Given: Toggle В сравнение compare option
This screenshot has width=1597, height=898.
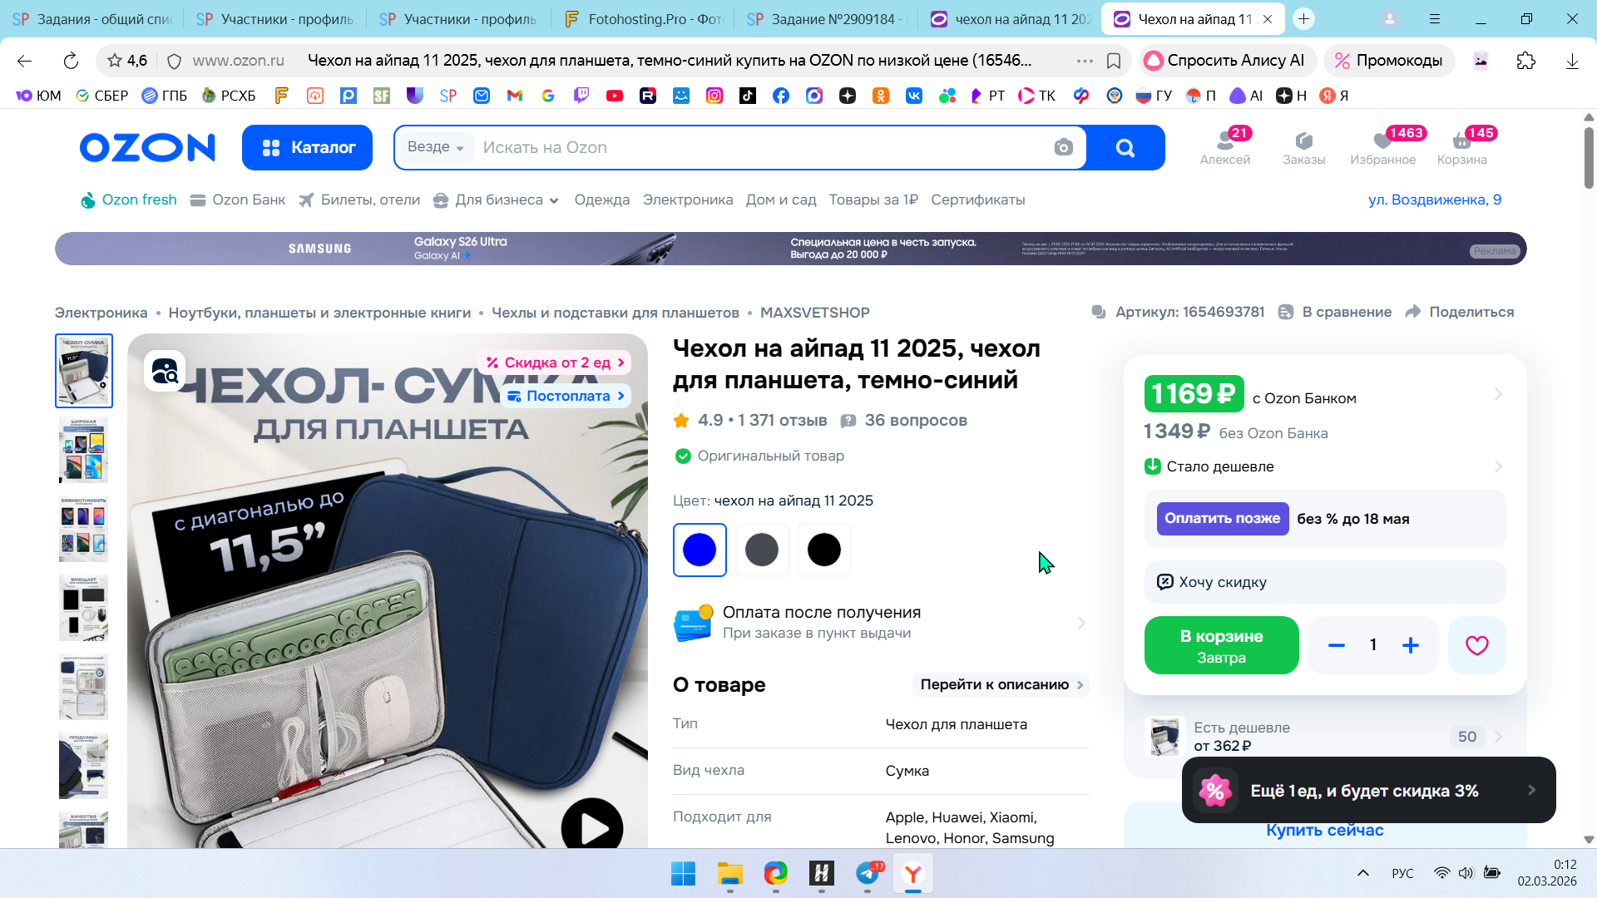Looking at the screenshot, I should coord(1334,312).
